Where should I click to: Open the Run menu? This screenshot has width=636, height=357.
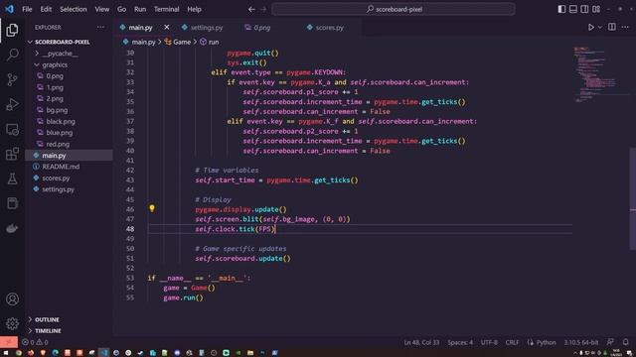coord(140,9)
